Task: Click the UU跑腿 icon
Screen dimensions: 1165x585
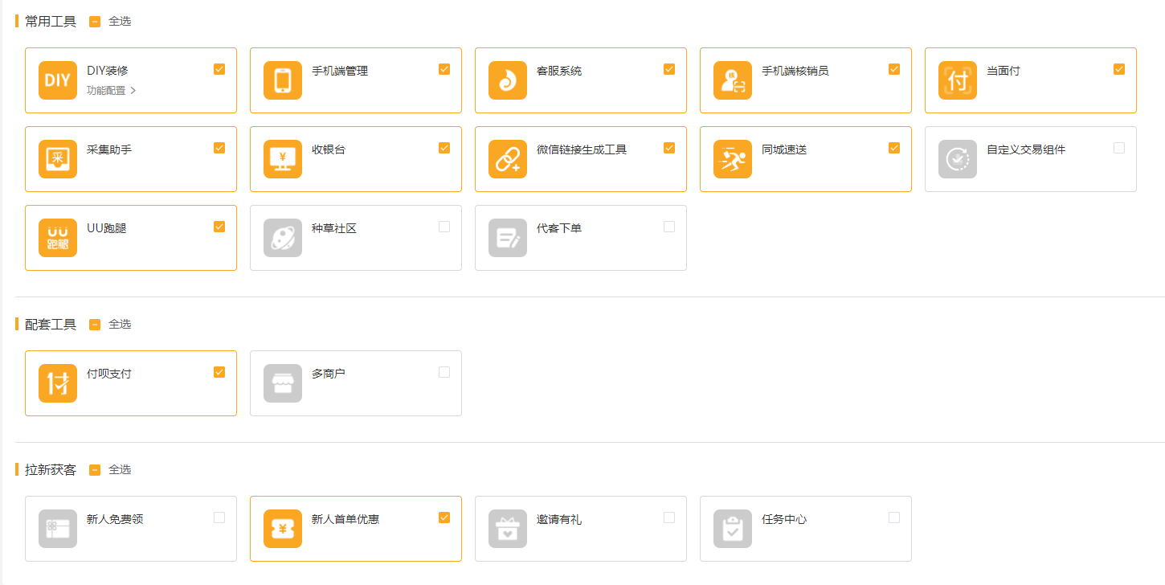Action: pyautogui.click(x=58, y=238)
